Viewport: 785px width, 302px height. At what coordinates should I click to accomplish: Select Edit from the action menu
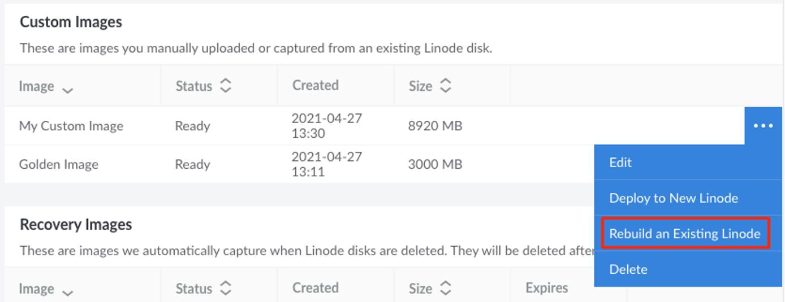620,163
